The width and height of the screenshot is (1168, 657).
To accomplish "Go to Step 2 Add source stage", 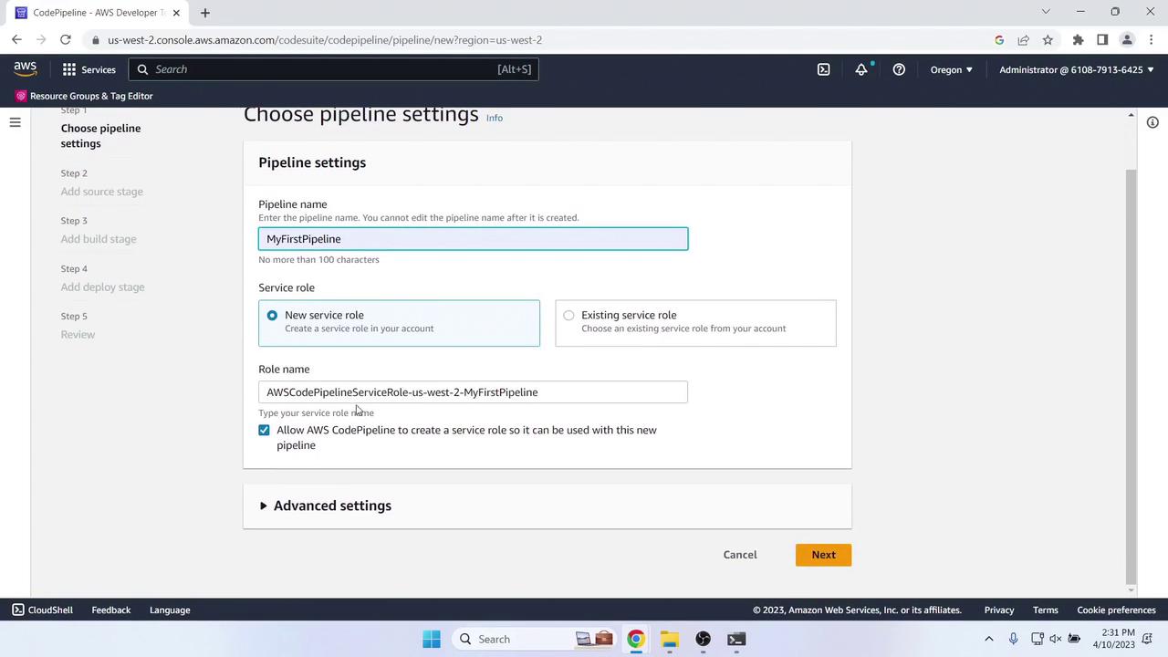I will [102, 192].
